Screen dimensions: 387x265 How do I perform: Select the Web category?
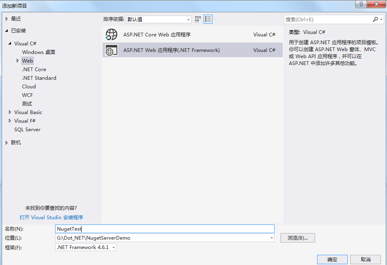click(27, 61)
